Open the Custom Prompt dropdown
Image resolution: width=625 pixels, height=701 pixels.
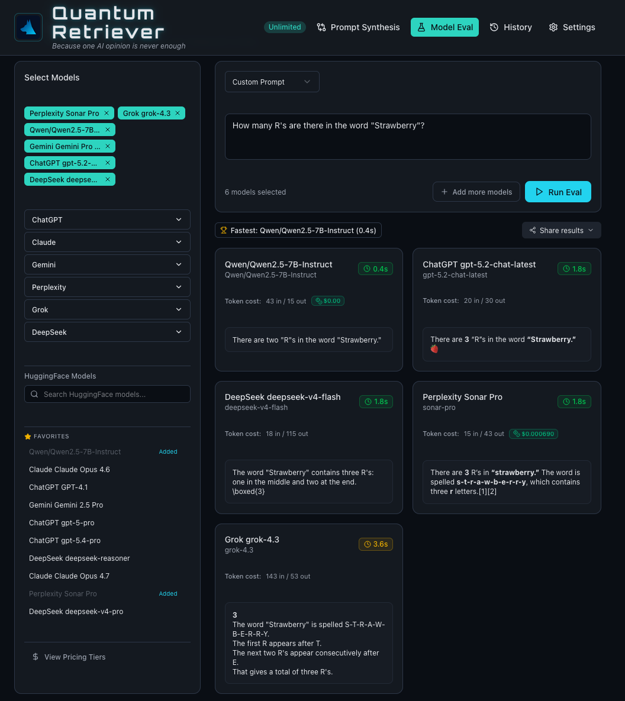point(272,82)
